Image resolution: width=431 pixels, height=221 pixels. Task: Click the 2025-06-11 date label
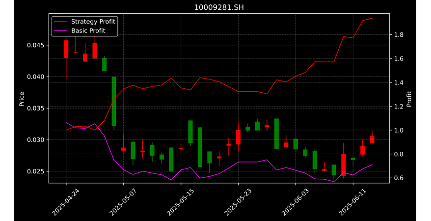point(353,202)
